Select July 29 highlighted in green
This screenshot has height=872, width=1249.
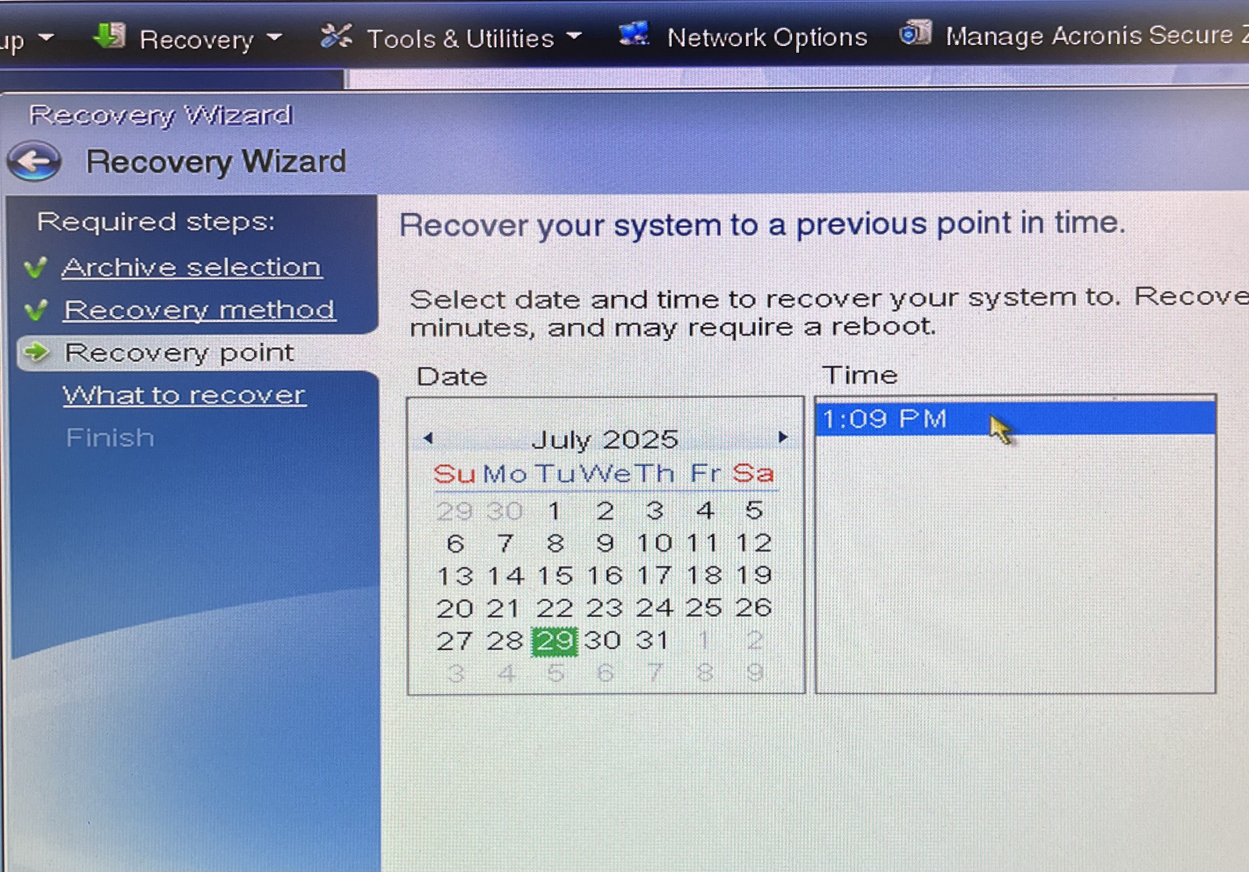(554, 641)
